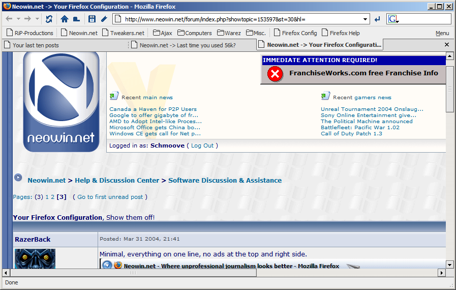Click into the Google search box
This screenshot has height=290, width=456.
(425, 19)
